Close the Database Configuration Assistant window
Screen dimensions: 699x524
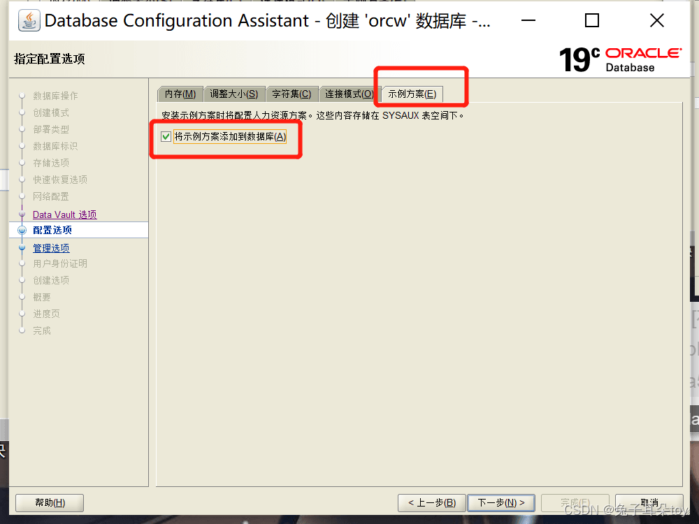click(x=656, y=20)
